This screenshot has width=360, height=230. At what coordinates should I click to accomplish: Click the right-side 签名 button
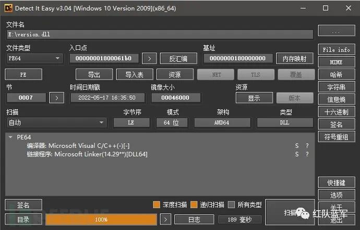(x=337, y=124)
